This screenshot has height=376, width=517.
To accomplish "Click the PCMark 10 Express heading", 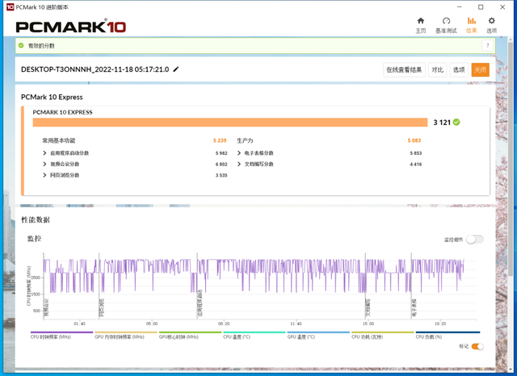I will (52, 97).
